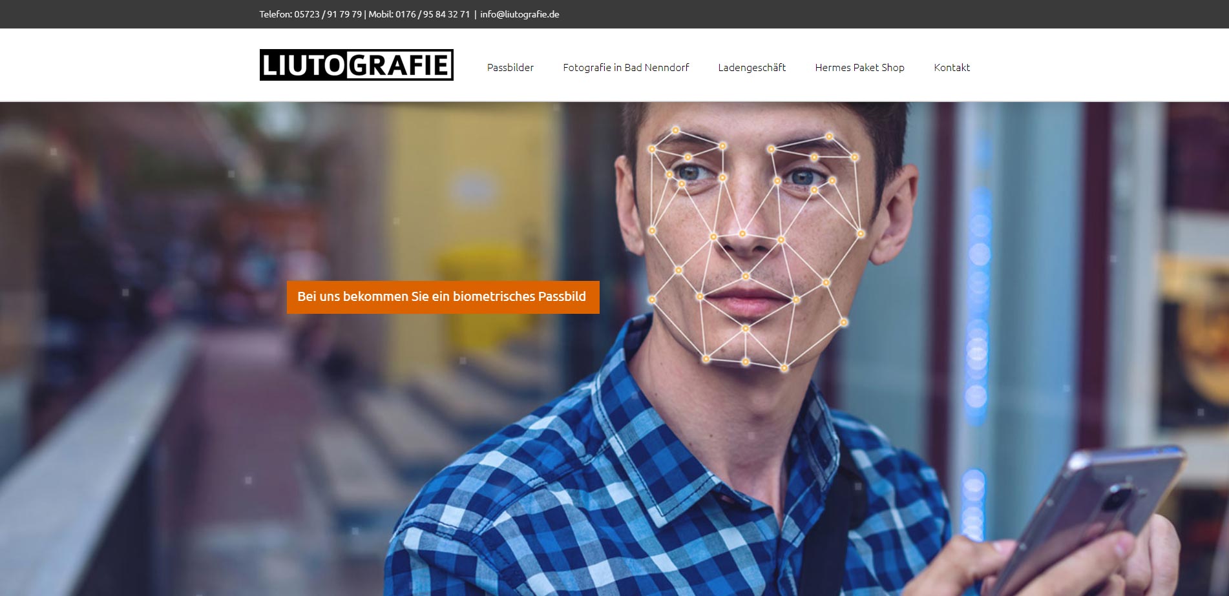
Task: Click the info@liutografie.de email address
Action: point(520,14)
